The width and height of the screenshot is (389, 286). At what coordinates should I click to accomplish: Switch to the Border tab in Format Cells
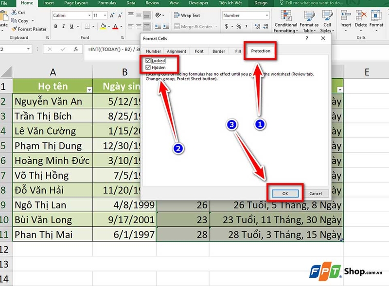pos(218,51)
